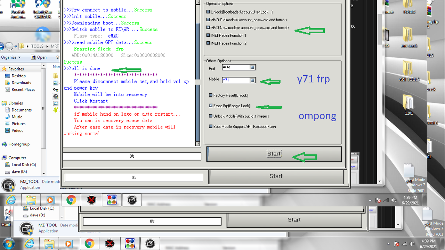Screen dimensions: 445x250
Task: Launch Internet Explorer from the bottom taskbar
Action: pyautogui.click(x=29, y=243)
